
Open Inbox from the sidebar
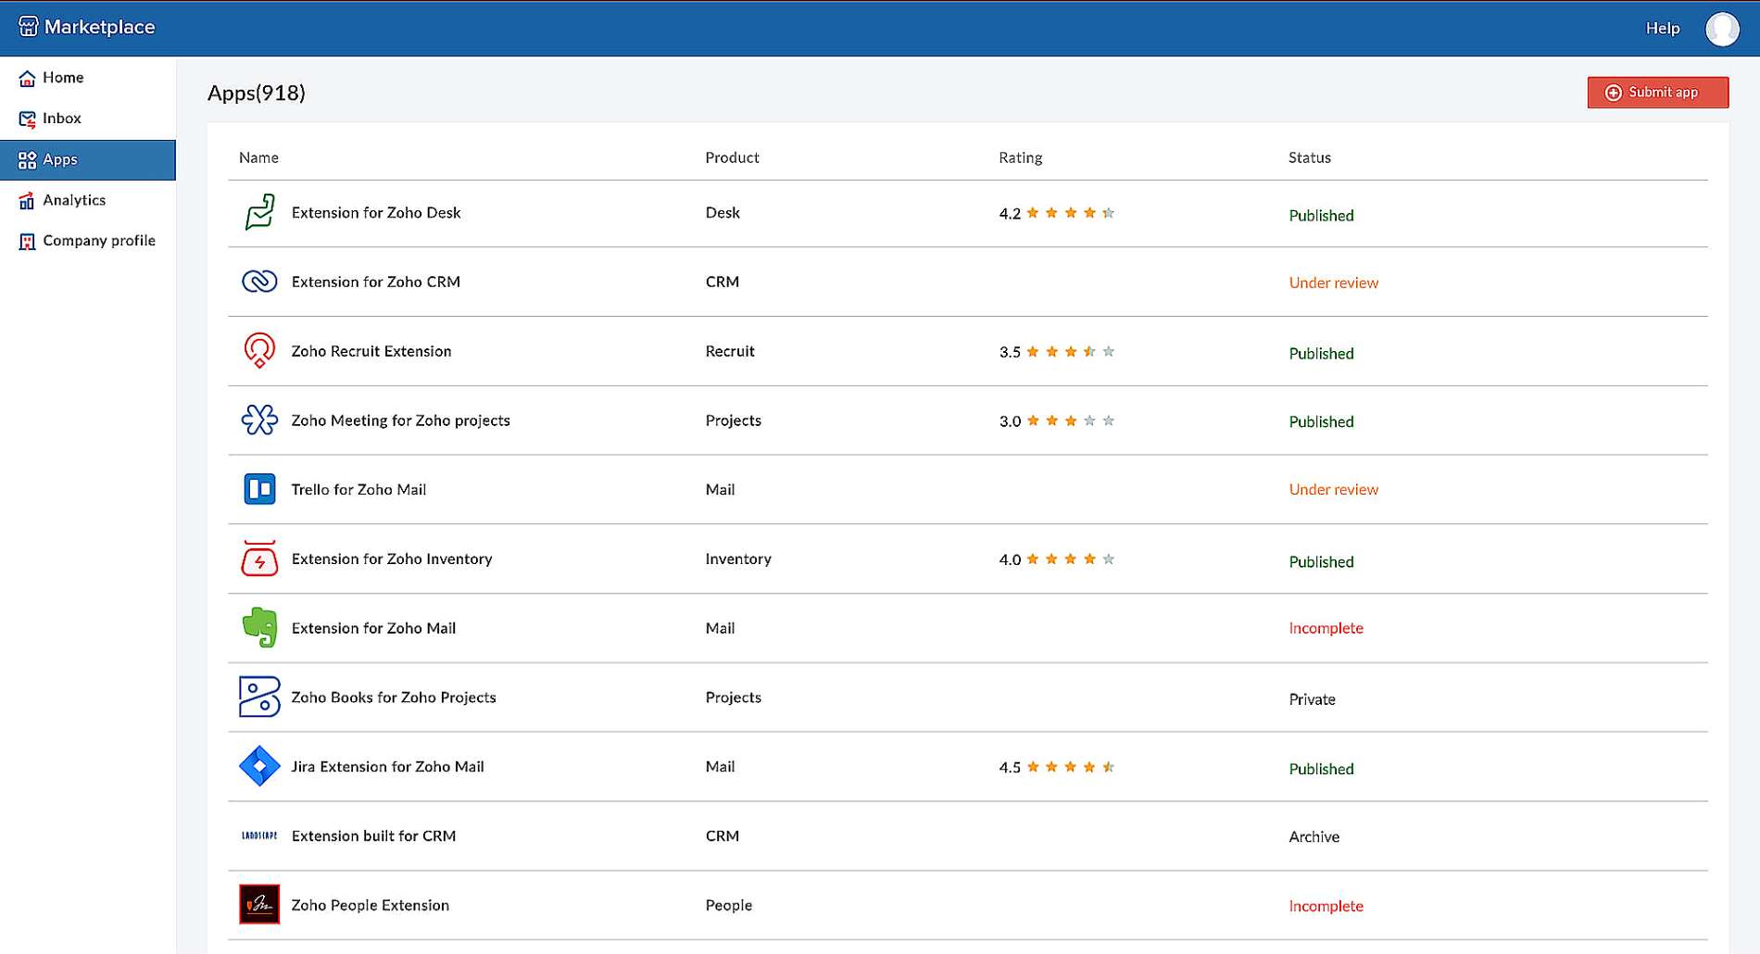pyautogui.click(x=61, y=119)
